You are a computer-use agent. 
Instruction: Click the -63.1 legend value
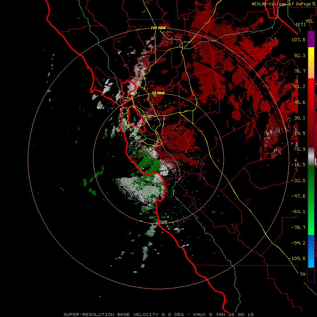[x=298, y=212]
